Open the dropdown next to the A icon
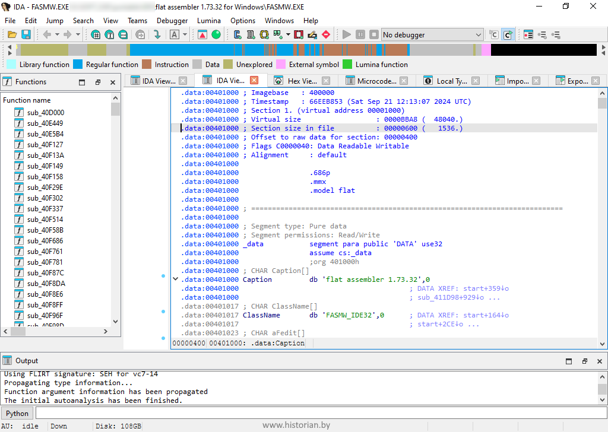This screenshot has height=432, width=608. click(185, 35)
